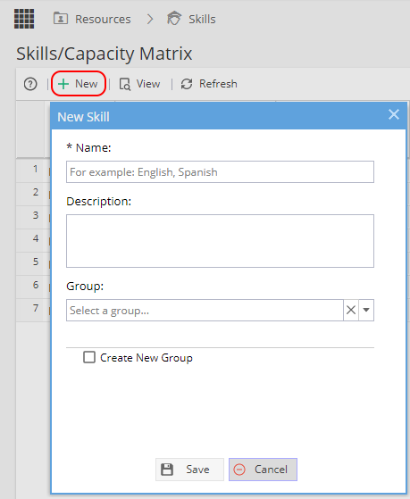Click the Resources folder icon in breadcrumb
The width and height of the screenshot is (410, 499).
pos(61,19)
